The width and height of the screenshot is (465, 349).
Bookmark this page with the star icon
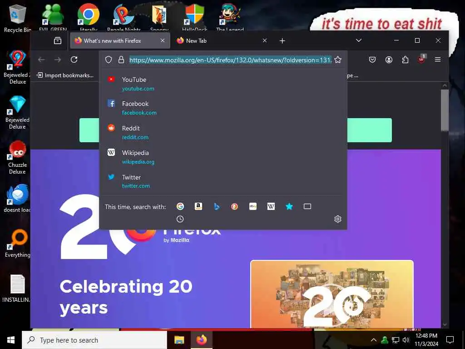coord(338,60)
